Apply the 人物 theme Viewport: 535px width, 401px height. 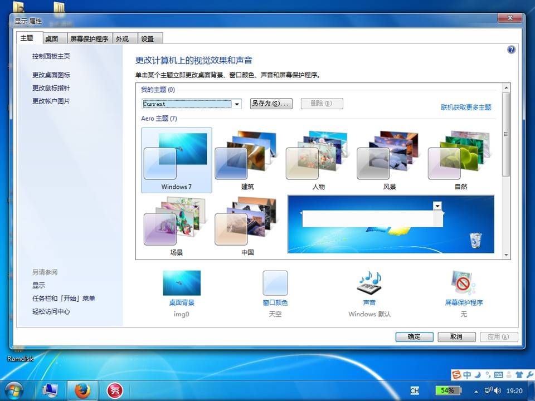click(x=318, y=160)
